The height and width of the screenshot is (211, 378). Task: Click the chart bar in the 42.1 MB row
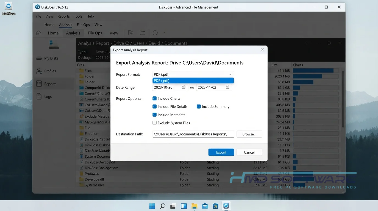pyautogui.click(x=313, y=71)
